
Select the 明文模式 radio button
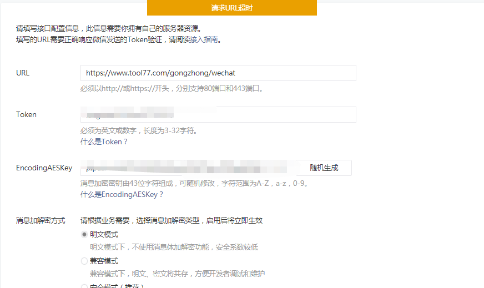[x=84, y=235]
